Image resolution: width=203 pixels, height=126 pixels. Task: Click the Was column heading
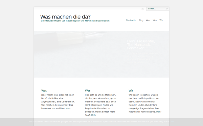click(x=44, y=90)
